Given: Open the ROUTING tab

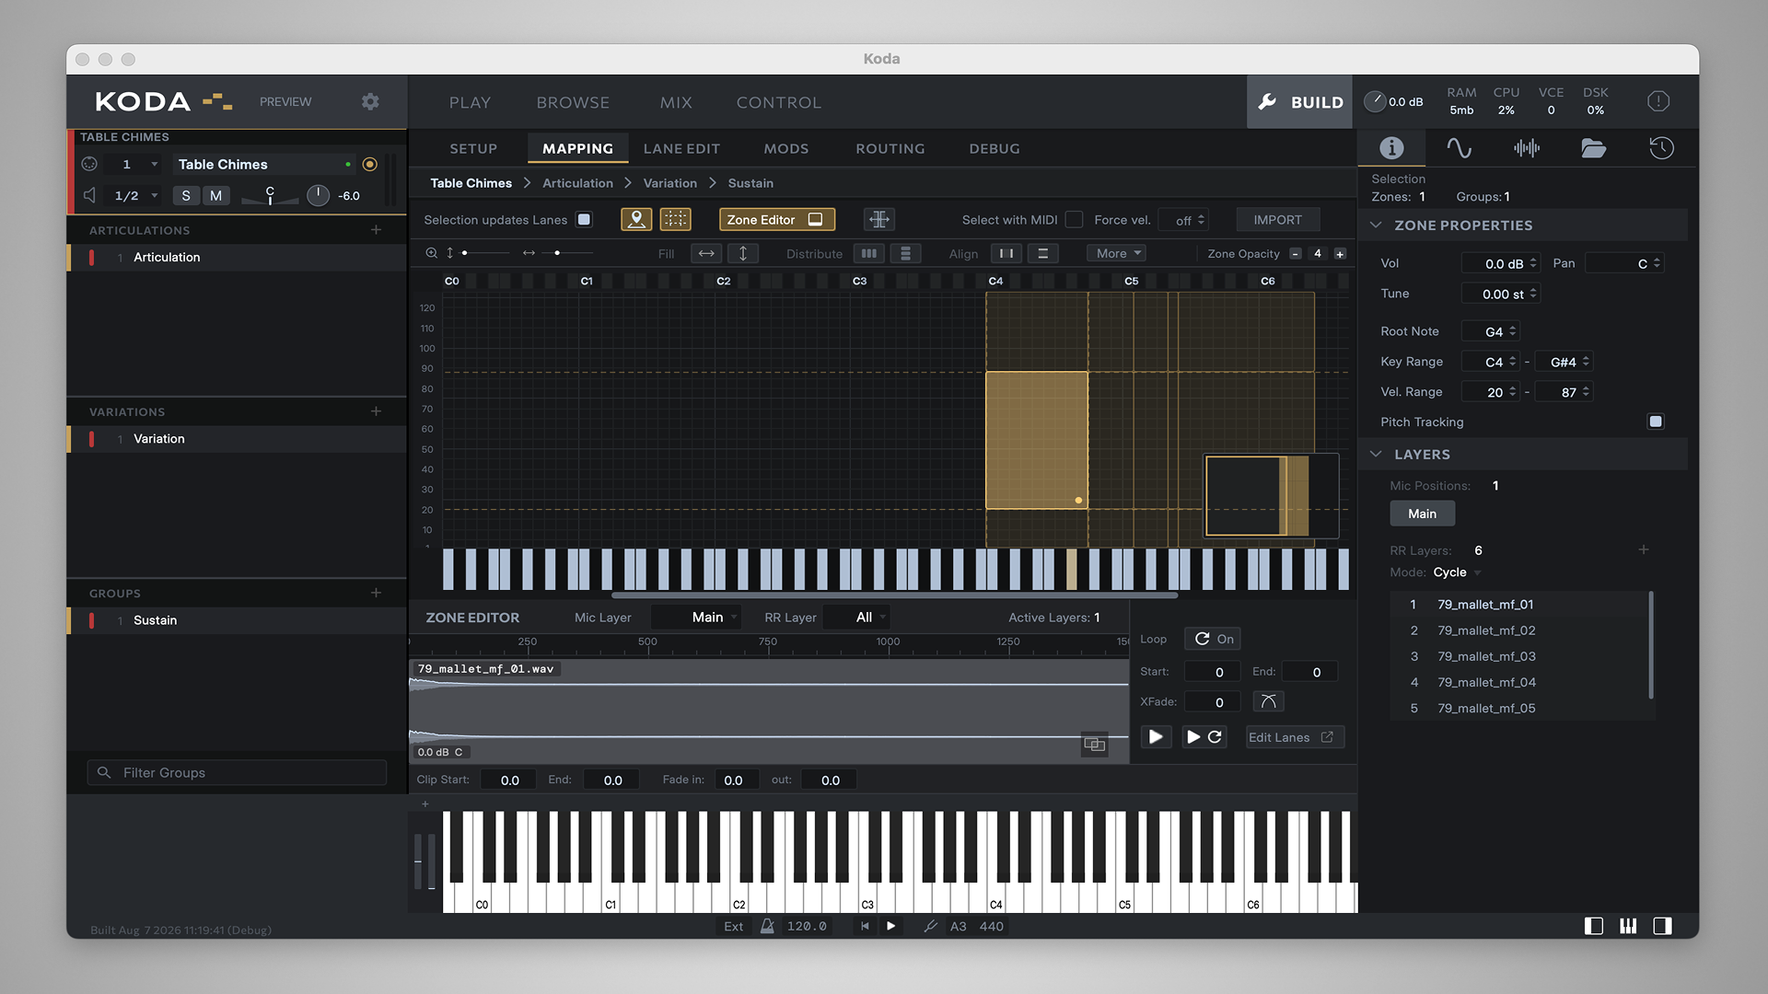Looking at the screenshot, I should 890,148.
